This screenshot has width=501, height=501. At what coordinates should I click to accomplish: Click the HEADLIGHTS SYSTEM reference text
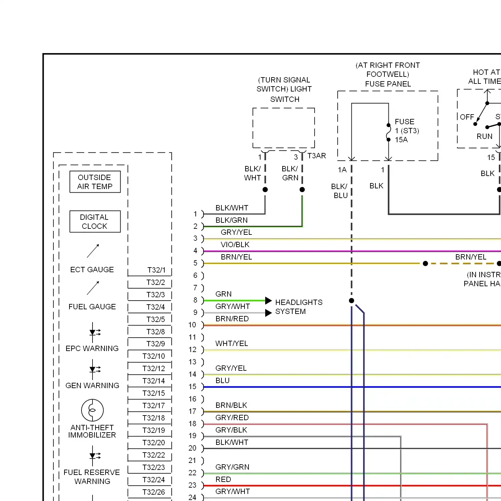[299, 307]
